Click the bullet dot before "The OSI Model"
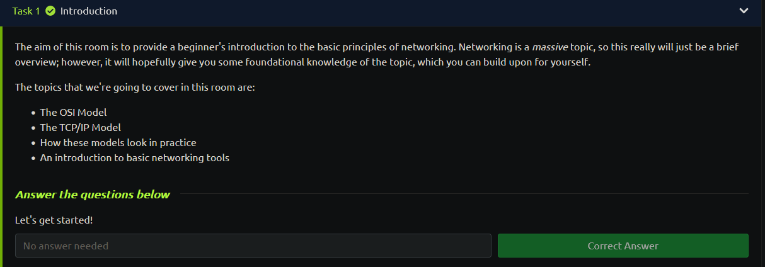The image size is (765, 267). coord(33,113)
